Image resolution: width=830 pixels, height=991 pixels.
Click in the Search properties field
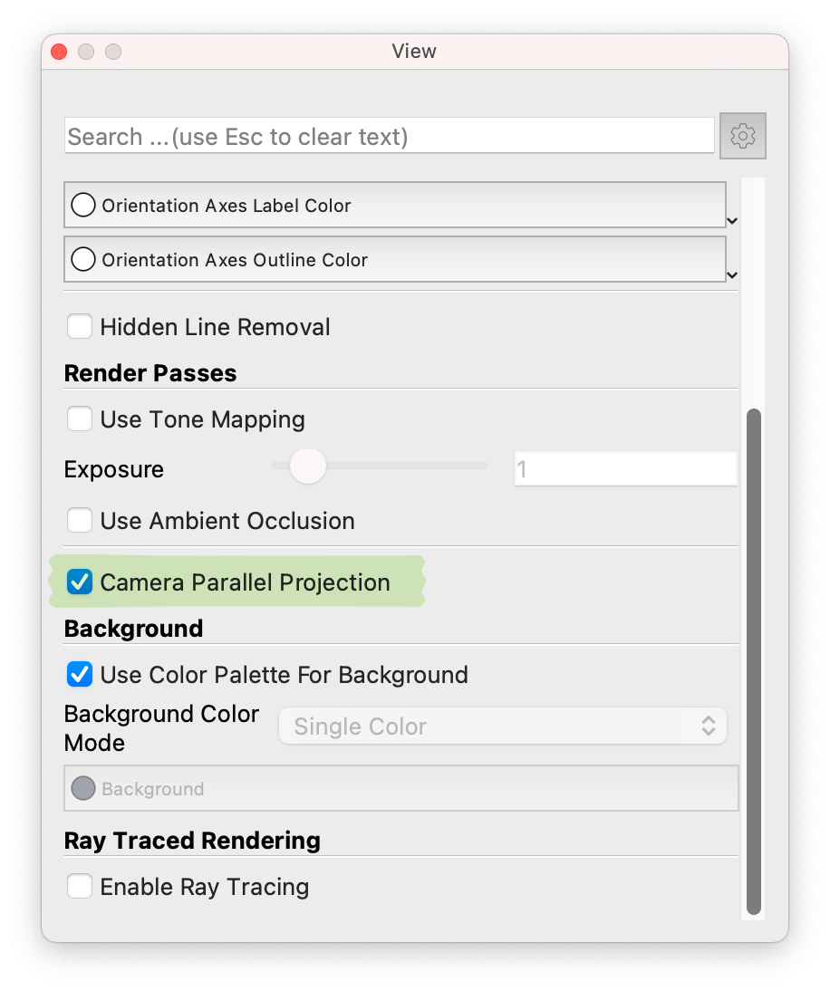pyautogui.click(x=390, y=137)
